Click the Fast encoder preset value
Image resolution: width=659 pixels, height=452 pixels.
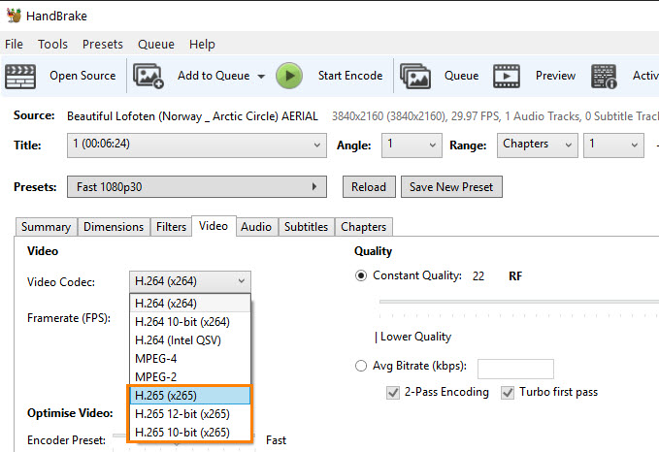[277, 440]
